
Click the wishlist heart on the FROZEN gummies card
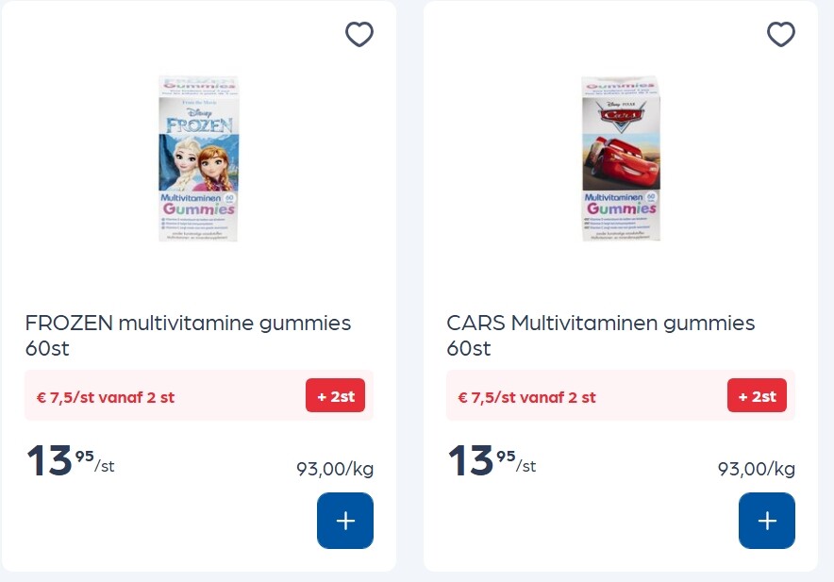359,34
